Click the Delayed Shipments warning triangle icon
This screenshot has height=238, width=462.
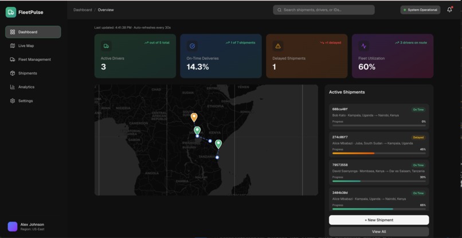(278, 46)
